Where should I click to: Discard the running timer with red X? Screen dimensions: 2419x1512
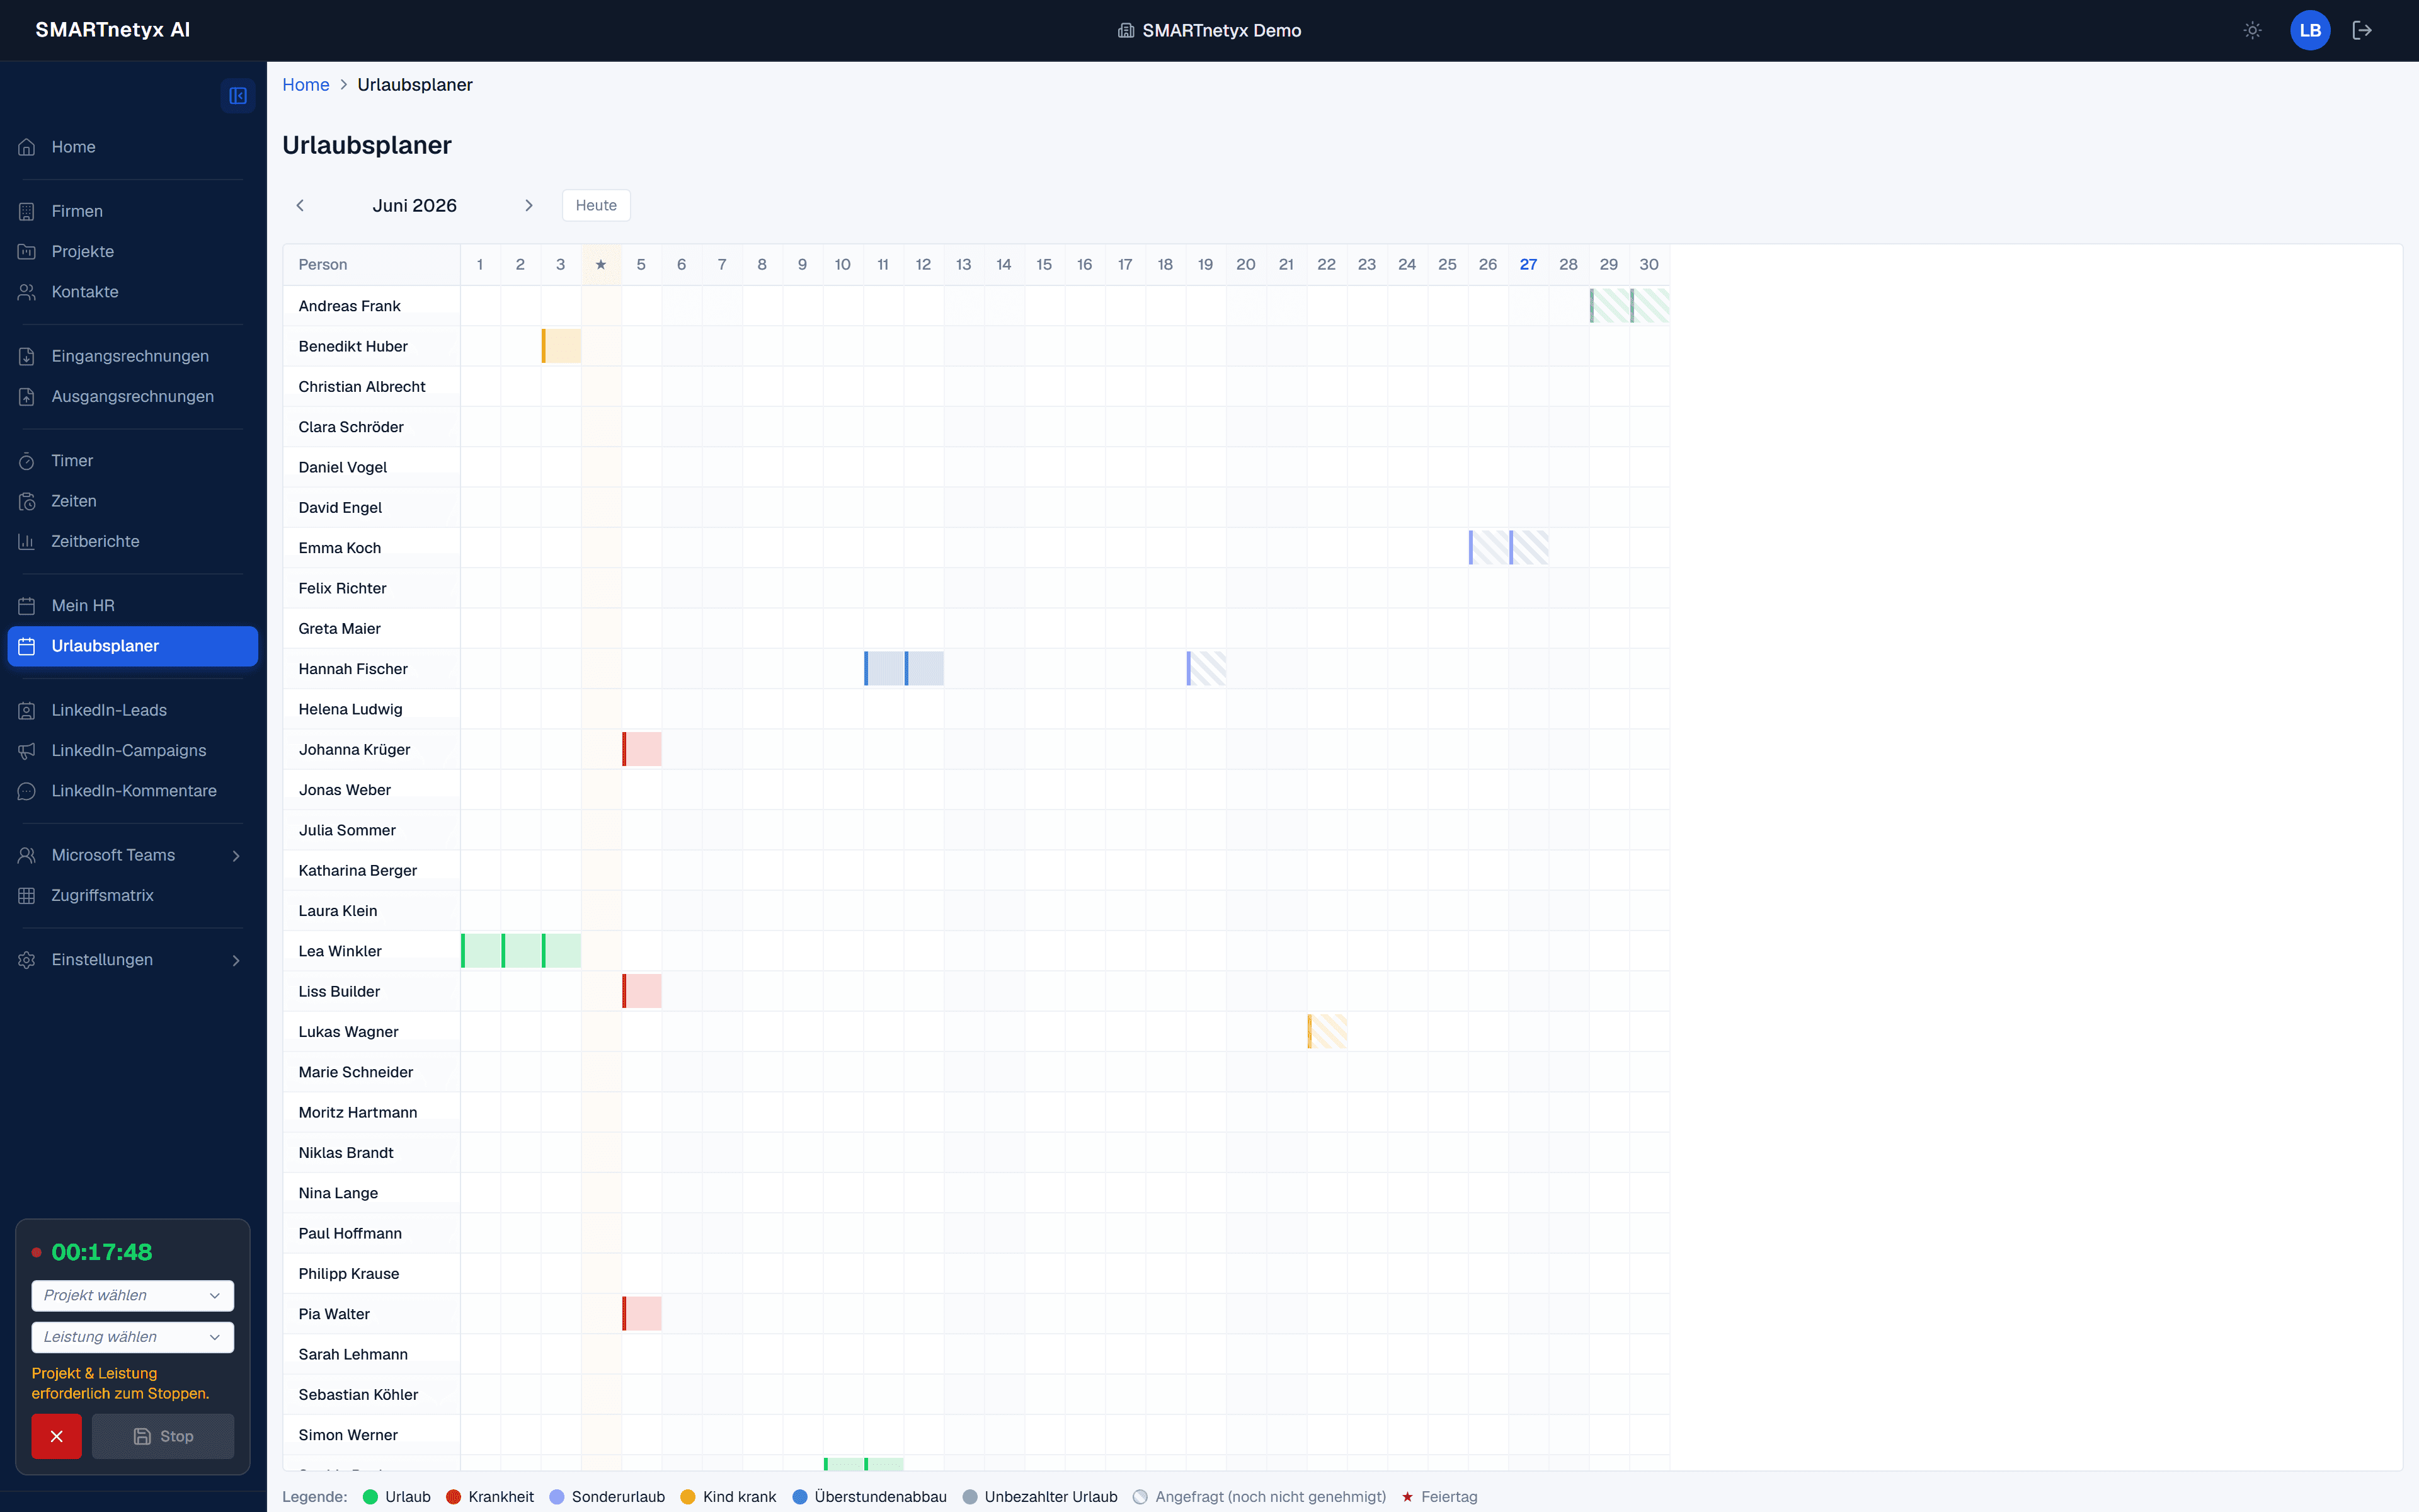[56, 1436]
